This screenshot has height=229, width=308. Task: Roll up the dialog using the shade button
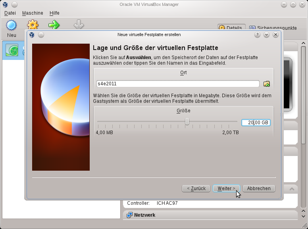267,35
